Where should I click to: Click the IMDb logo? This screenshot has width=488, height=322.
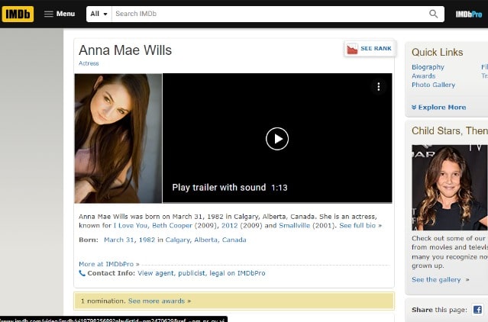18,14
